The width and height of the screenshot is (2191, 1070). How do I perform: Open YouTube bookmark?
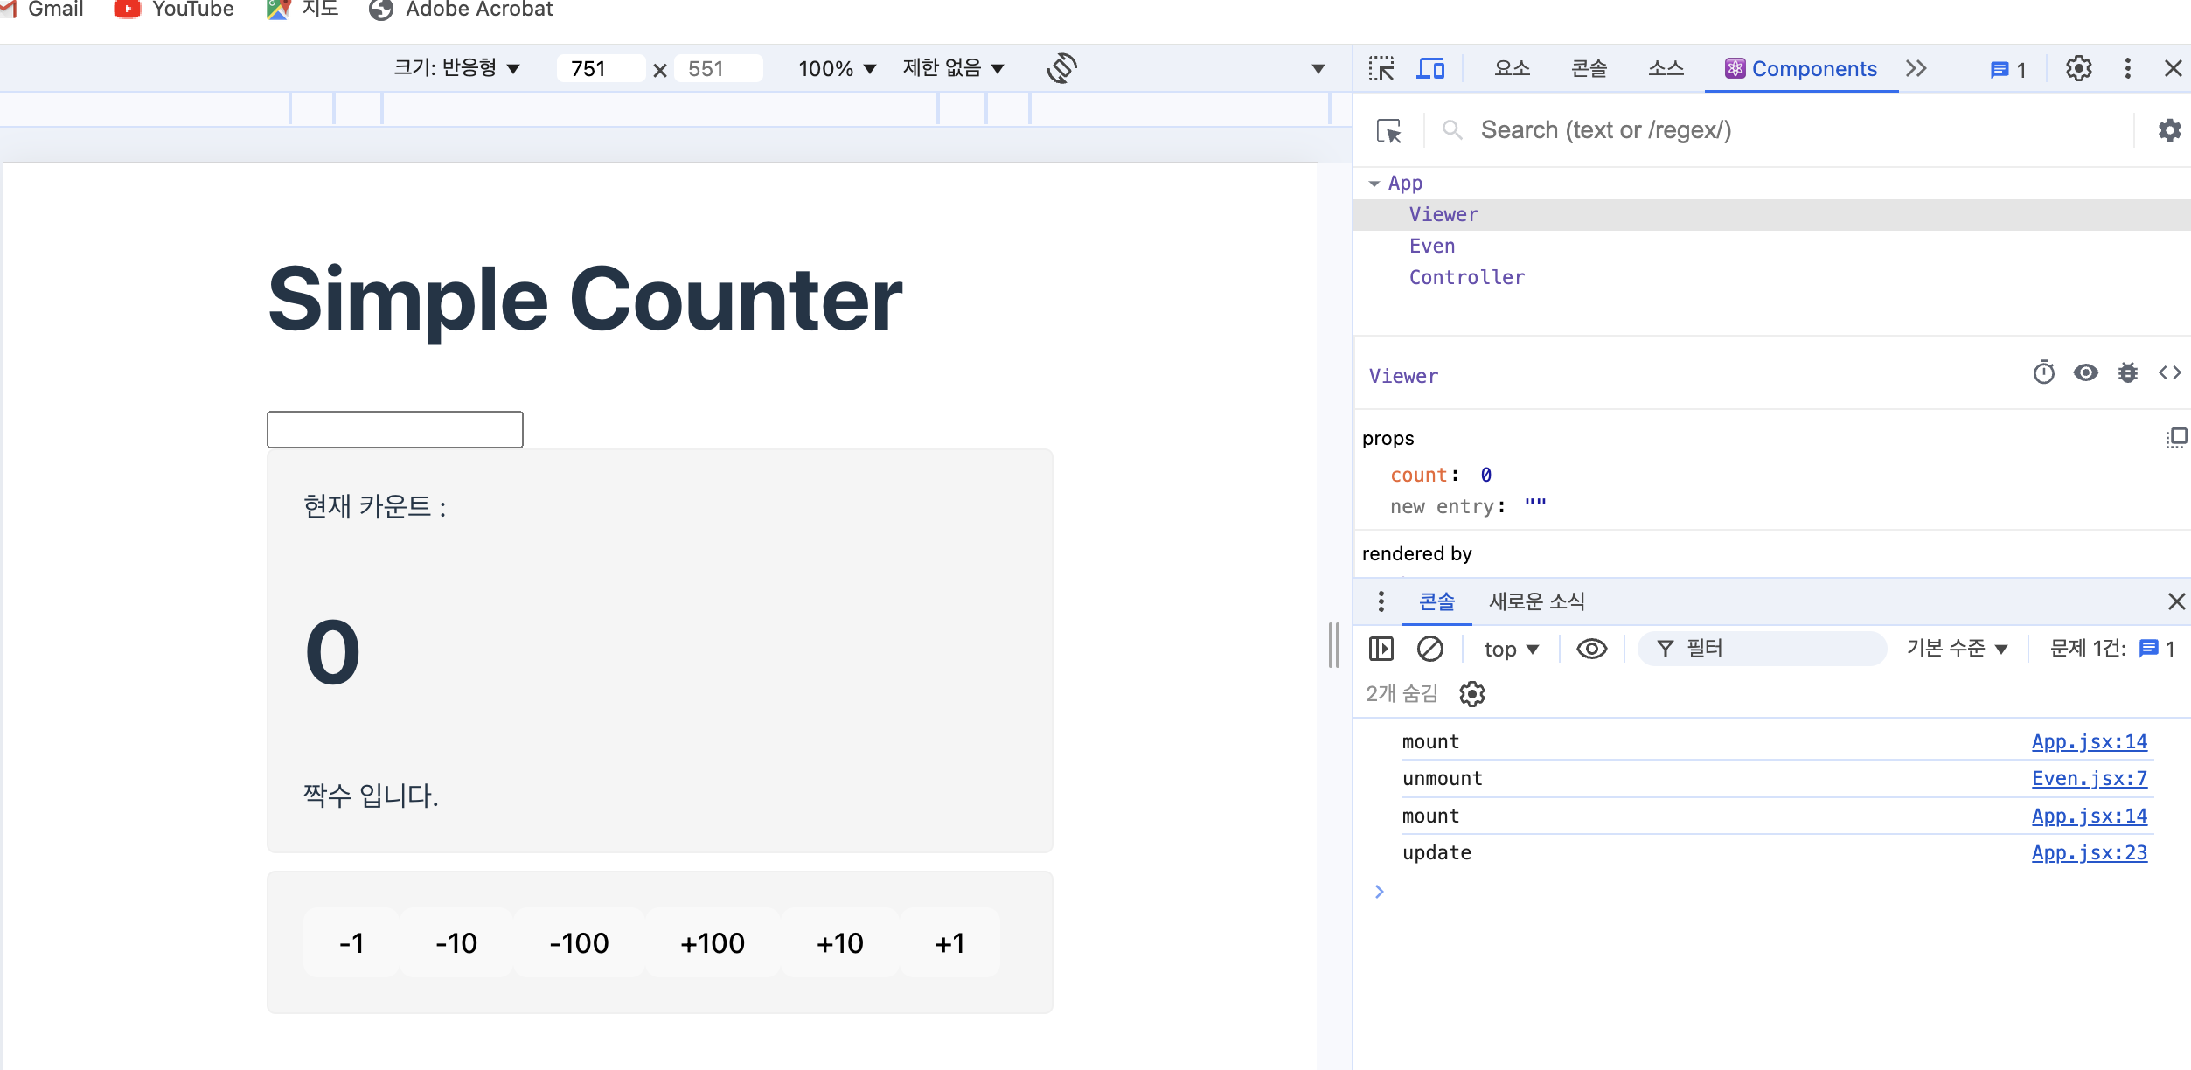point(175,10)
